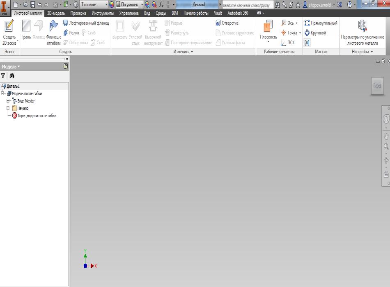
Task: Collapse the Модель после гибки node
Action: pos(3,93)
